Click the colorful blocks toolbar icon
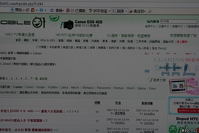 point(33,10)
